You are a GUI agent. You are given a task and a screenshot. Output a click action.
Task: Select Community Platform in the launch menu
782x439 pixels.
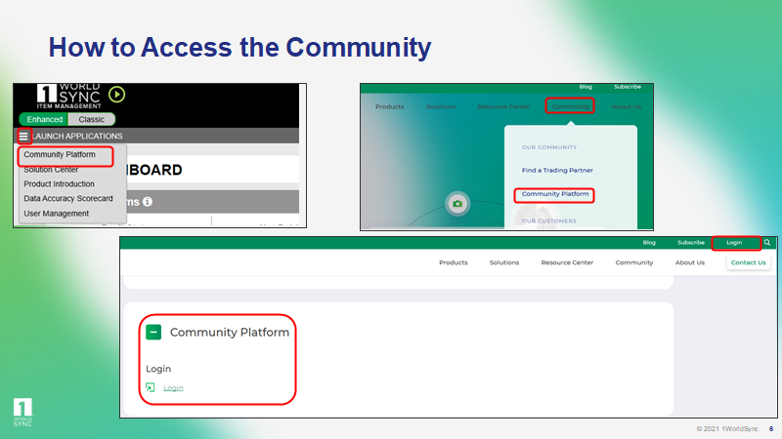60,155
